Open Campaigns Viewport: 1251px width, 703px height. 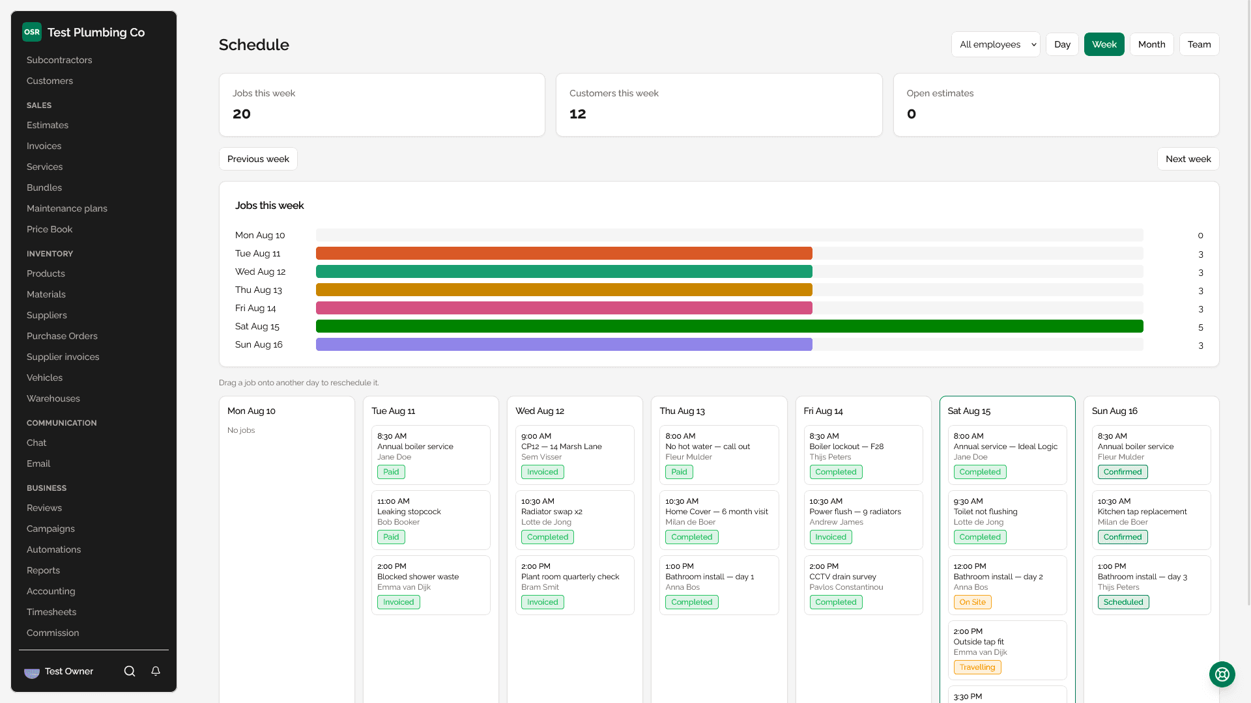point(51,529)
